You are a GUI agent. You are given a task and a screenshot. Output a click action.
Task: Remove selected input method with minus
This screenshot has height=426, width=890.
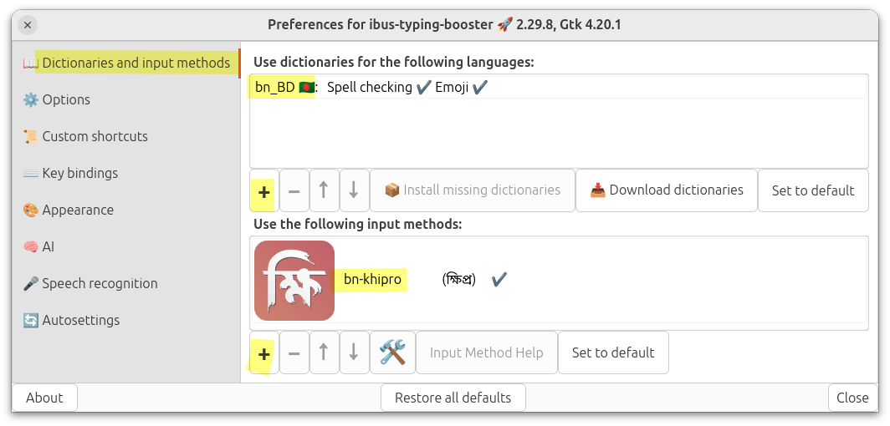coord(294,352)
